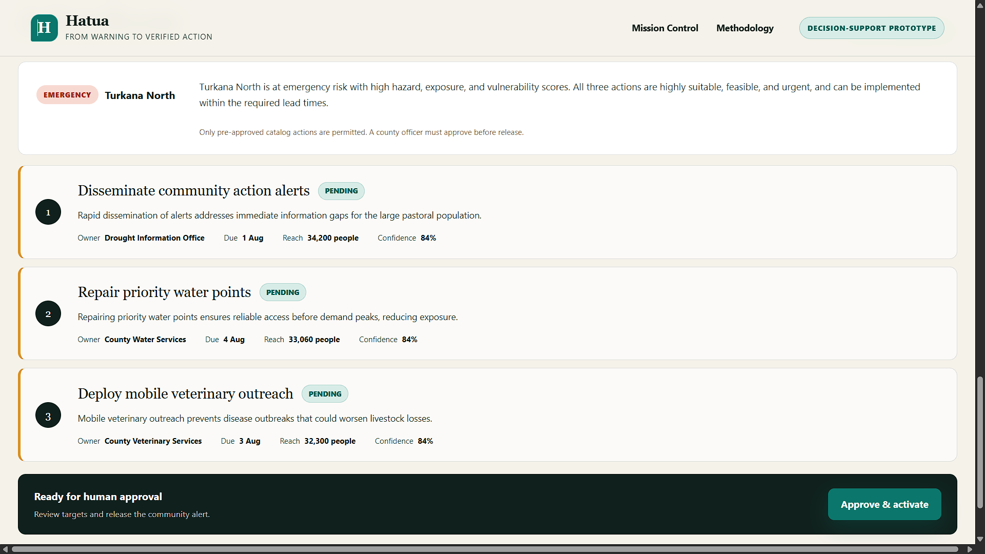Select reach value 34,200 people
The height and width of the screenshot is (554, 985).
[333, 238]
